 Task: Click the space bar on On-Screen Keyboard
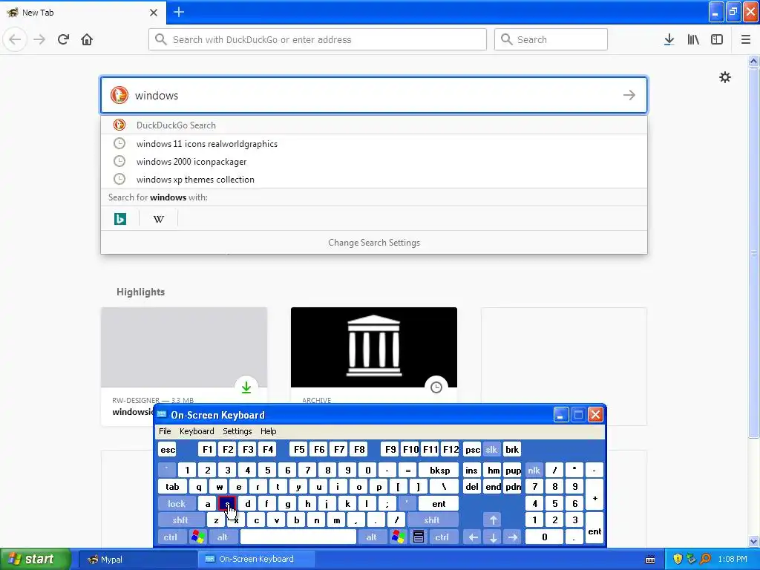pos(298,537)
